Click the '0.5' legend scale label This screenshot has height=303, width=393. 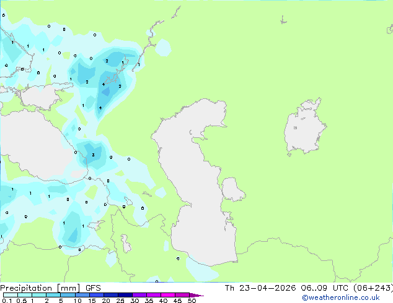(22, 301)
